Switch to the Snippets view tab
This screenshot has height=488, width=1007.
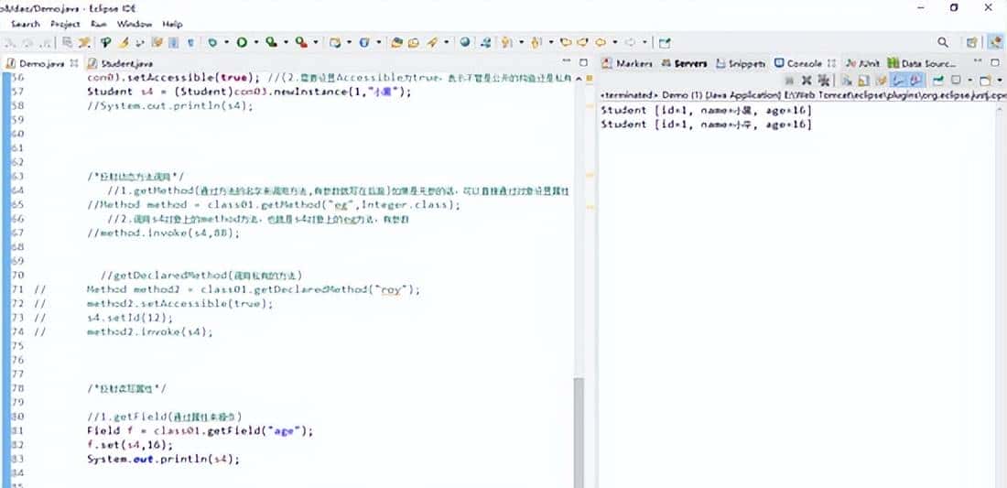[742, 63]
